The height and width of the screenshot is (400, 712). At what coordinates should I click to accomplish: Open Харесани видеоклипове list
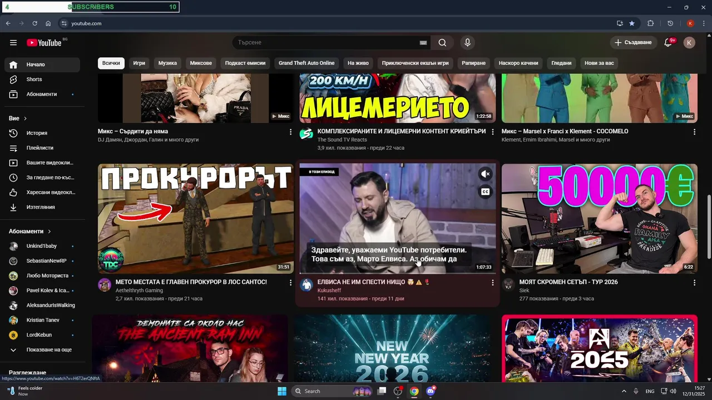[42, 192]
